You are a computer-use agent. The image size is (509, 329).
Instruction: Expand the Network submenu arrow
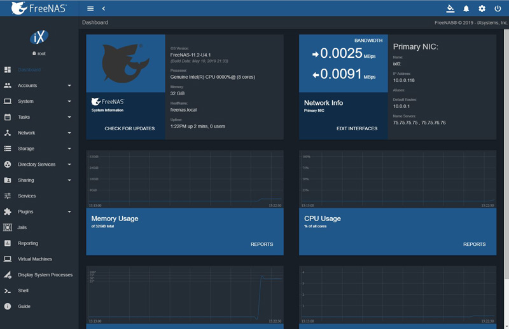coord(69,133)
